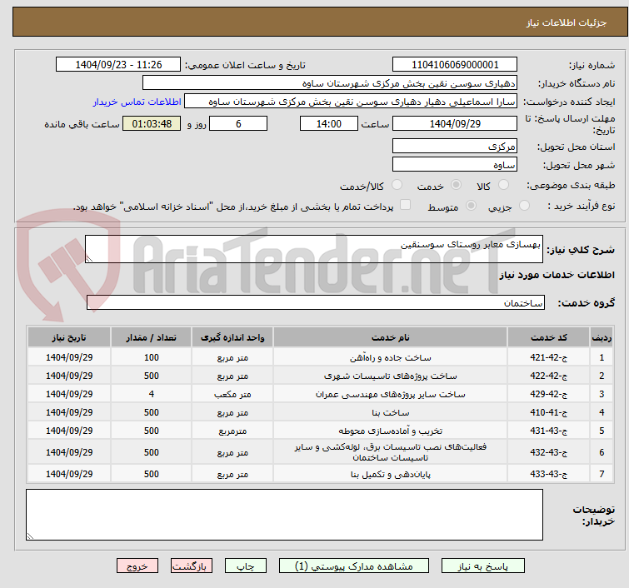
Task: Click the توضیحات خریدار text box
Action: pyautogui.click(x=284, y=515)
